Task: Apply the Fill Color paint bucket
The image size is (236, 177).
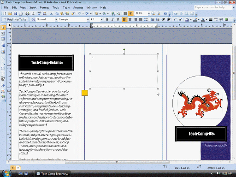Action: click(x=187, y=19)
